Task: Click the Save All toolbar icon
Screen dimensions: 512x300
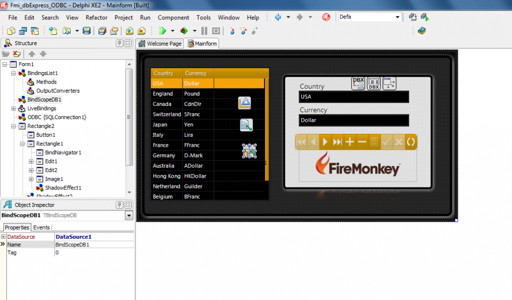Action: tap(101, 30)
